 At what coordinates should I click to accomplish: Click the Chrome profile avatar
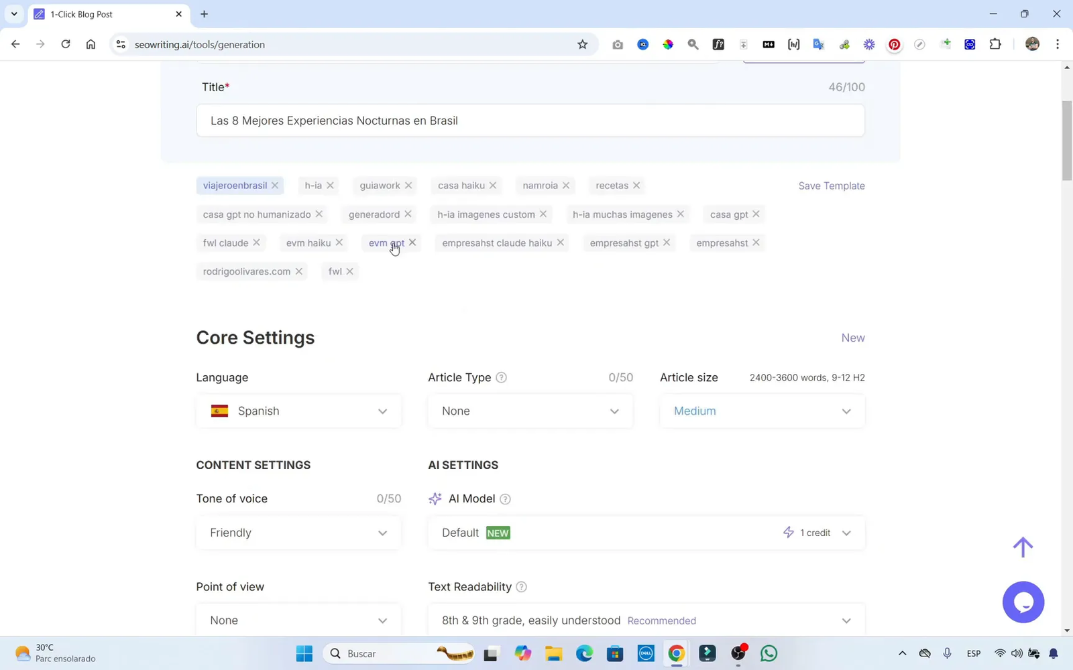1033,44
